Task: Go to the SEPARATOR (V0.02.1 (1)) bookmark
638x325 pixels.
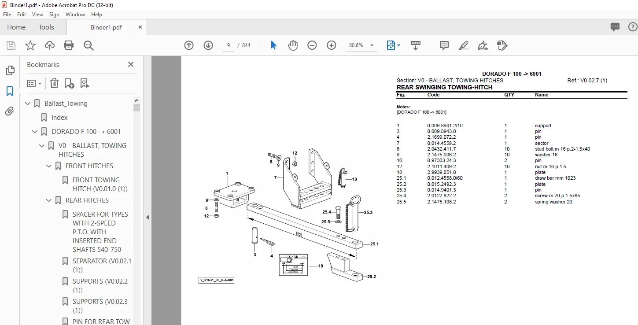Action: [102, 265]
